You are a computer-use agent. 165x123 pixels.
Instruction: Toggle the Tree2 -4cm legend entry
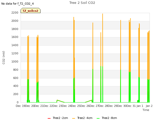(x=82, y=118)
